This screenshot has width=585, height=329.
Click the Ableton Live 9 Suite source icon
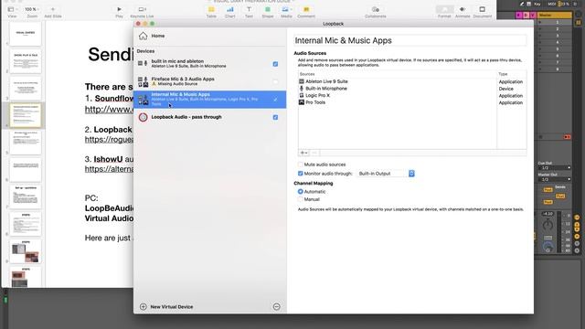(x=302, y=81)
